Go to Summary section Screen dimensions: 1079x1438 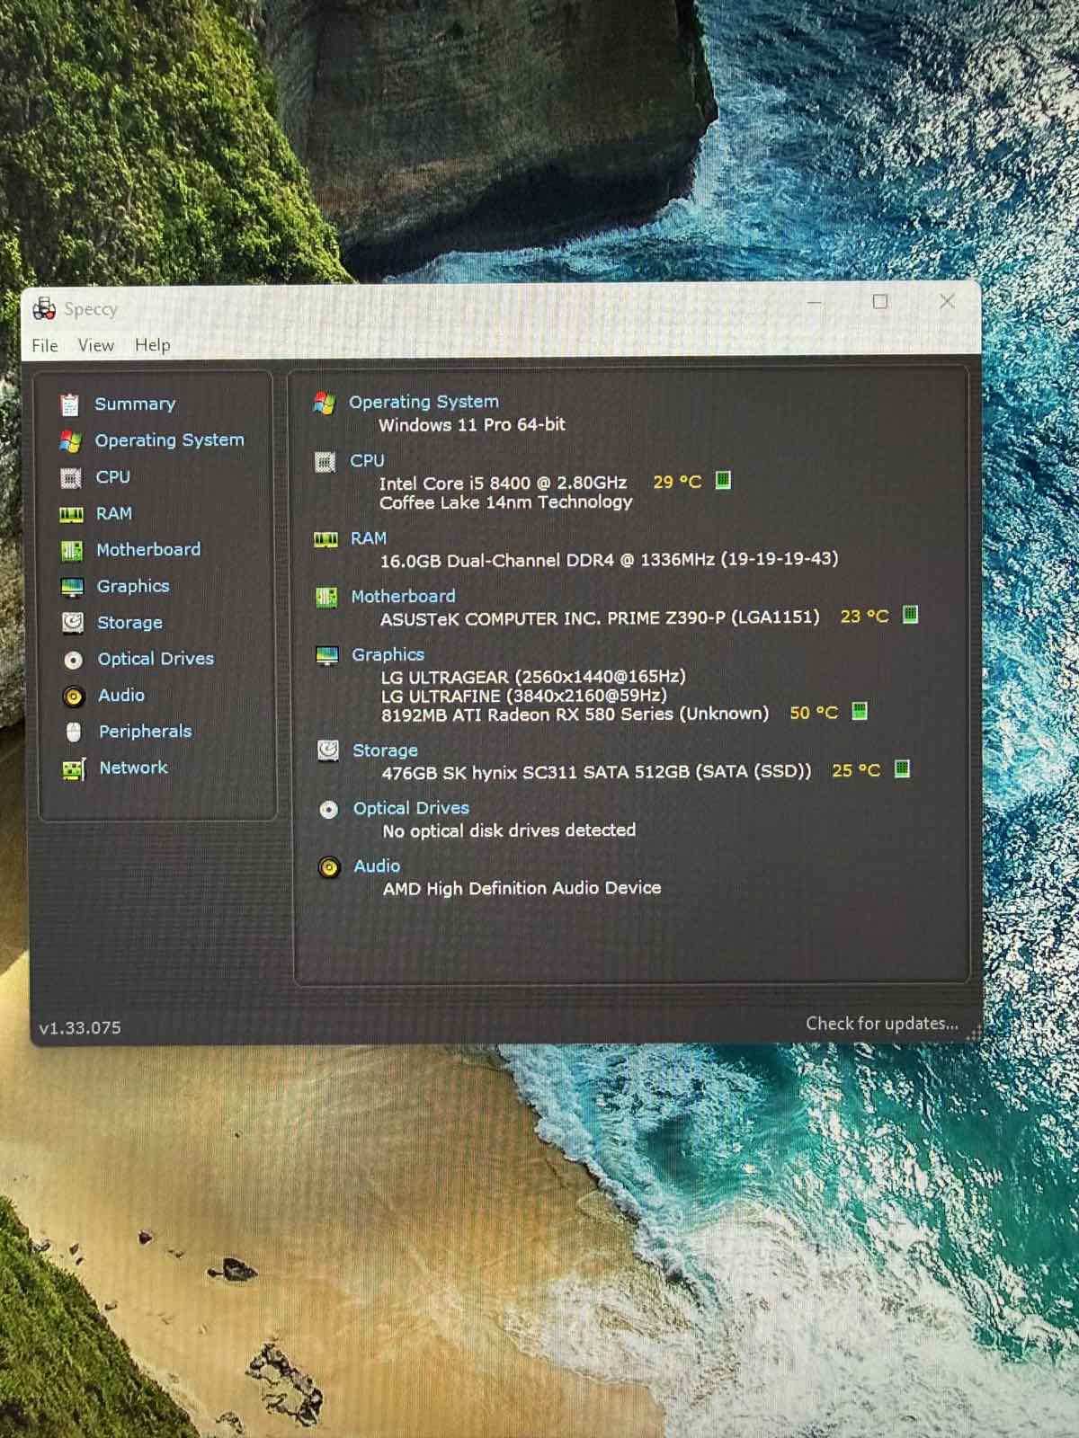pyautogui.click(x=135, y=404)
